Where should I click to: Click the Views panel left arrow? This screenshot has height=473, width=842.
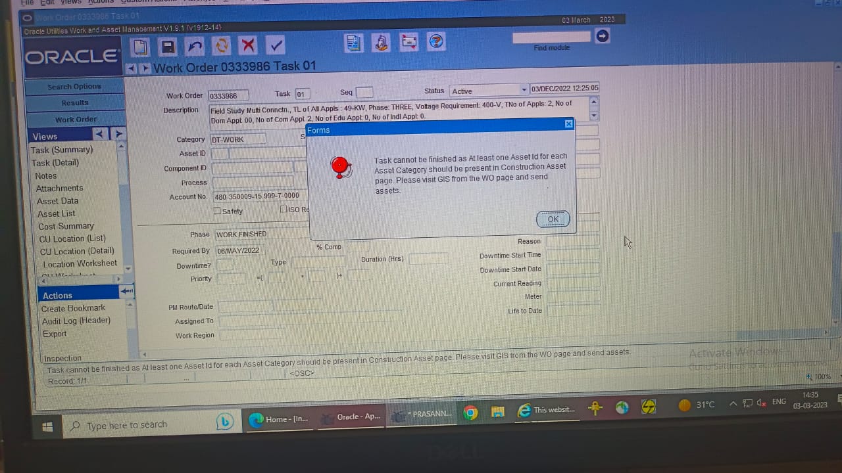tap(100, 134)
